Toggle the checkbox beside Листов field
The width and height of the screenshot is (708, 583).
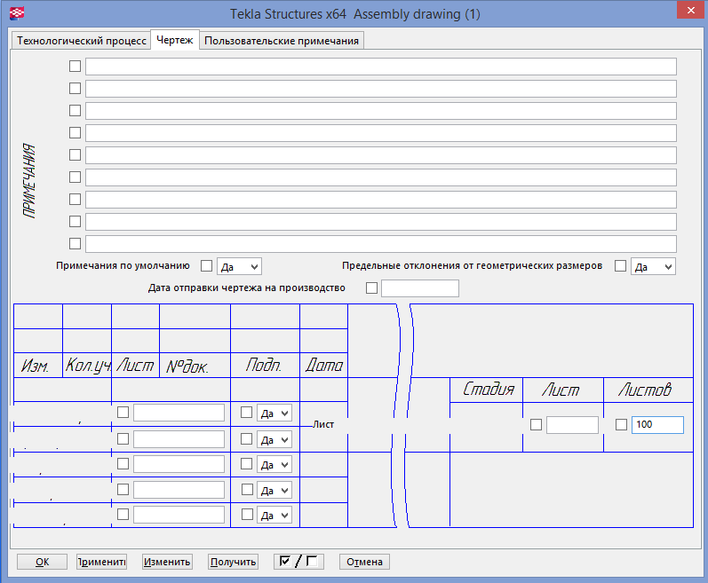621,425
